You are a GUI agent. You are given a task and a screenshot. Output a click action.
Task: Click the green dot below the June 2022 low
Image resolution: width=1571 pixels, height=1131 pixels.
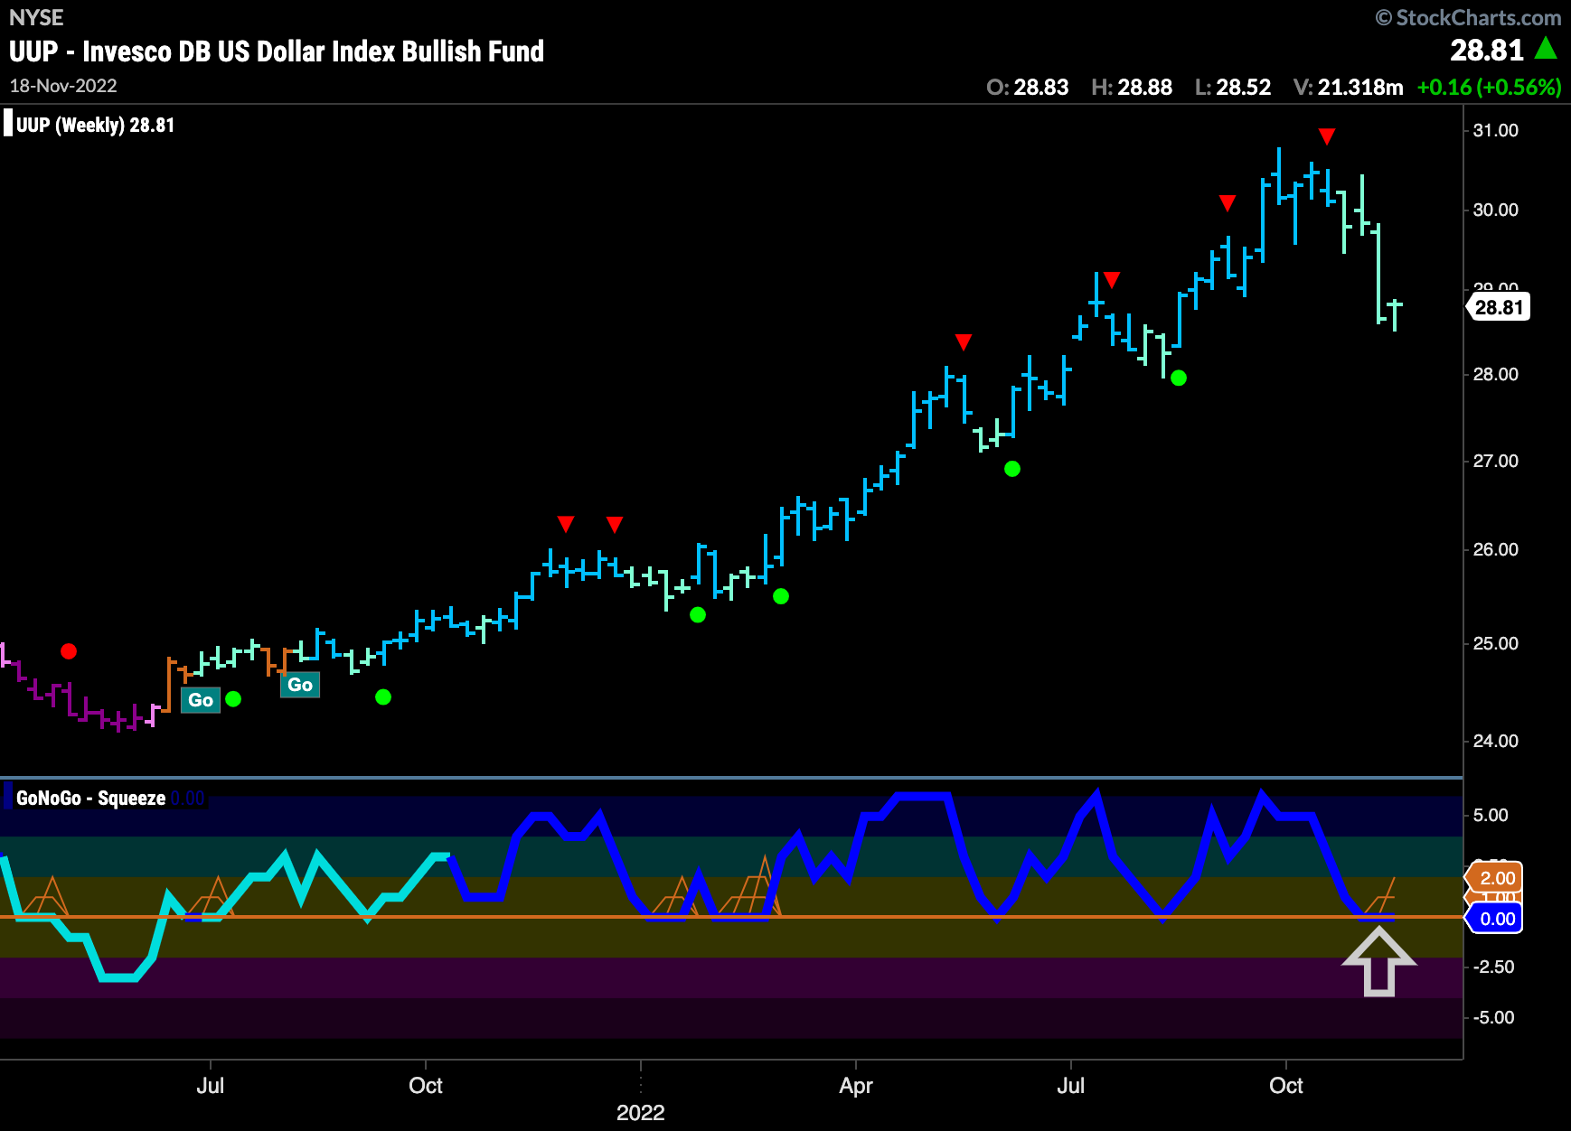tap(1012, 469)
